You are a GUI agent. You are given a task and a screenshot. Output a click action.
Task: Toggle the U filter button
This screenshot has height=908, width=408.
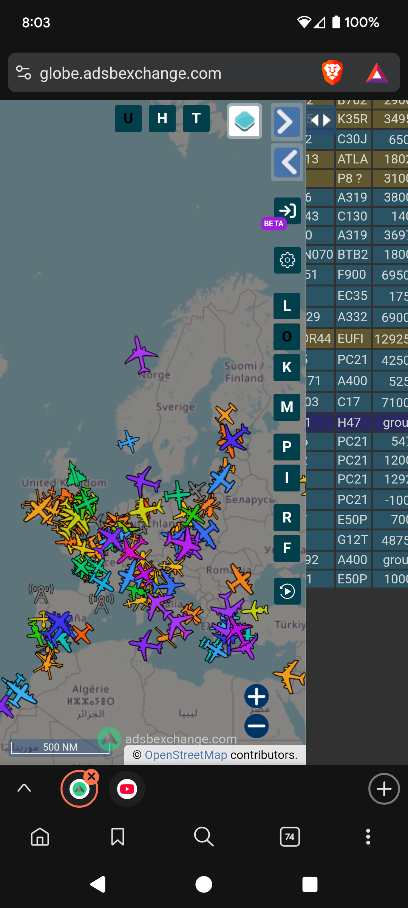tap(128, 118)
